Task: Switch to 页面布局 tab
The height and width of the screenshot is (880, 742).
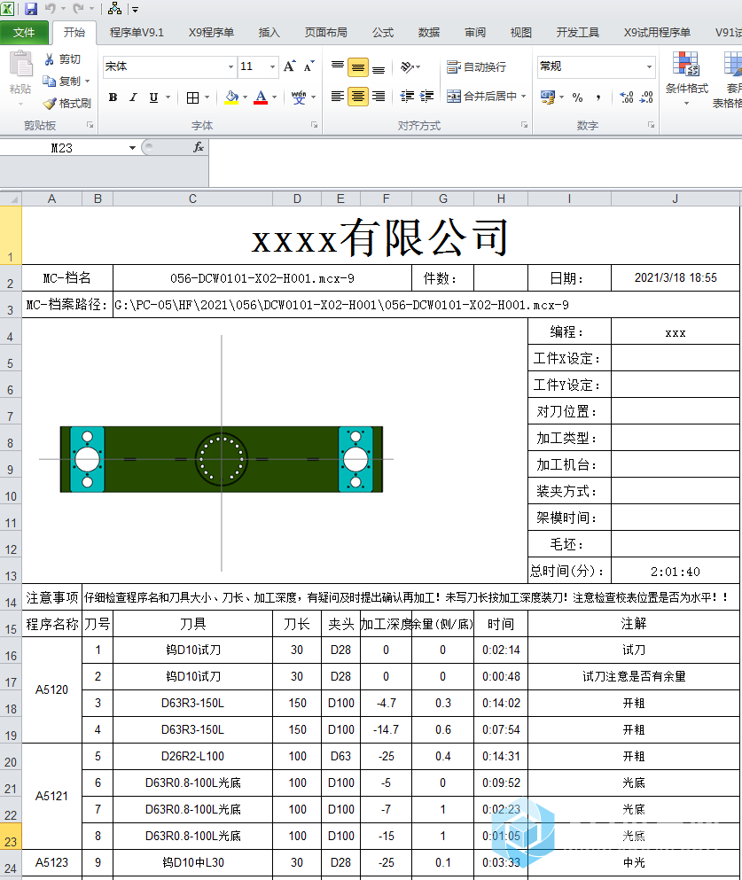Action: point(325,33)
